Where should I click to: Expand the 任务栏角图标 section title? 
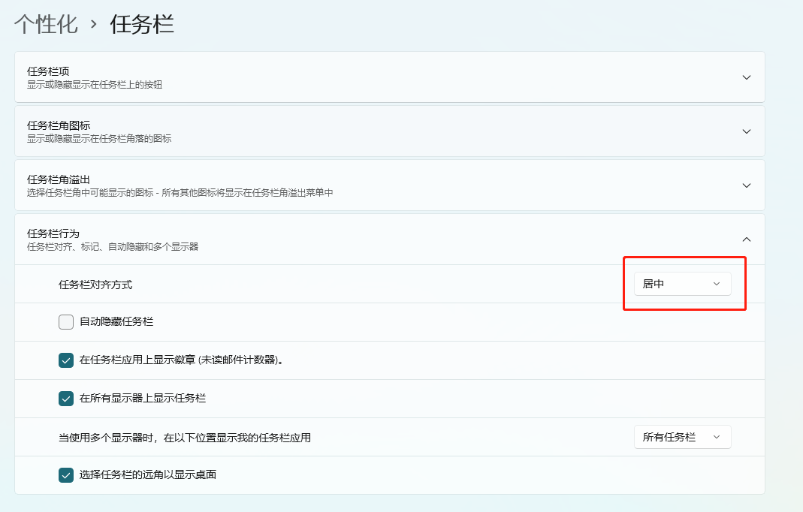tap(59, 125)
